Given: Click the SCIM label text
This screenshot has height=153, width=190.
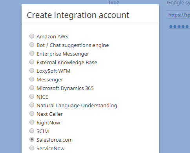Looking at the screenshot, I should tap(43, 131).
